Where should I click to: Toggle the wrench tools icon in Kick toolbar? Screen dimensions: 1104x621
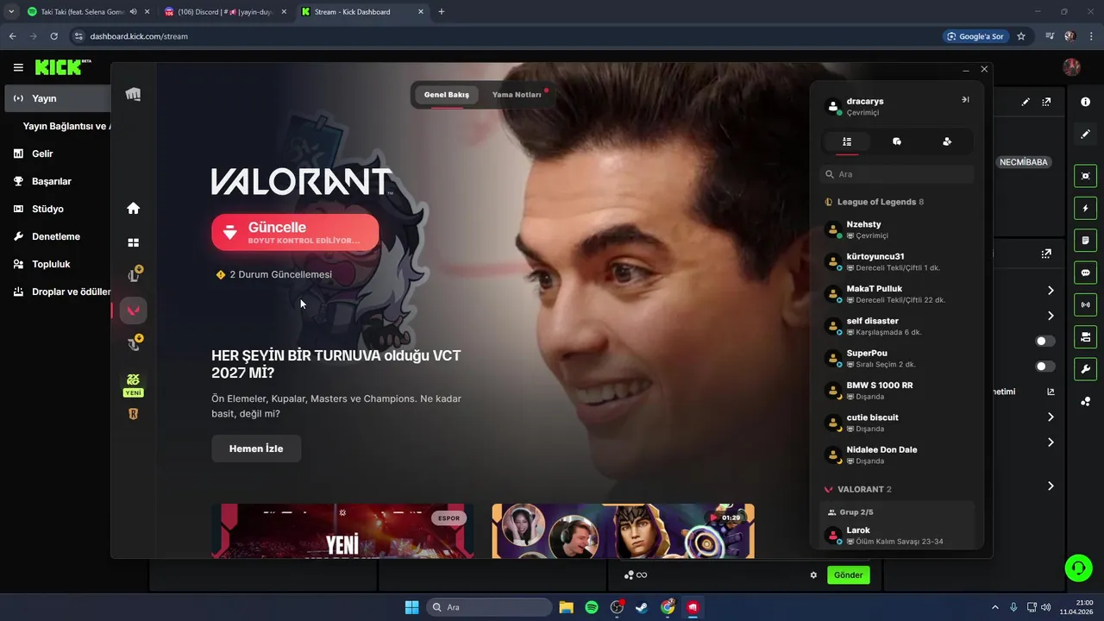click(x=1085, y=369)
